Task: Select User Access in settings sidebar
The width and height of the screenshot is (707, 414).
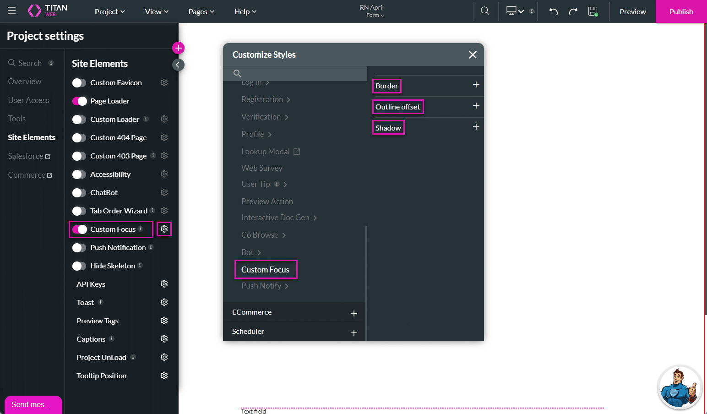Action: click(x=28, y=100)
